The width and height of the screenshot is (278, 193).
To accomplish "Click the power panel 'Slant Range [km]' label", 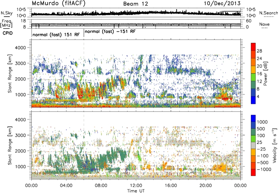I will coord(10,74).
